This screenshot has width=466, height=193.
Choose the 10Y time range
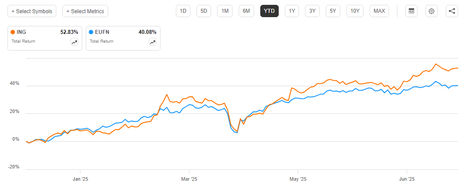coord(355,11)
